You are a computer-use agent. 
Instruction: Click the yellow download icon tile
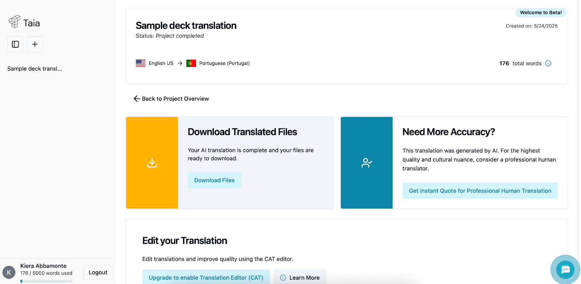click(152, 163)
